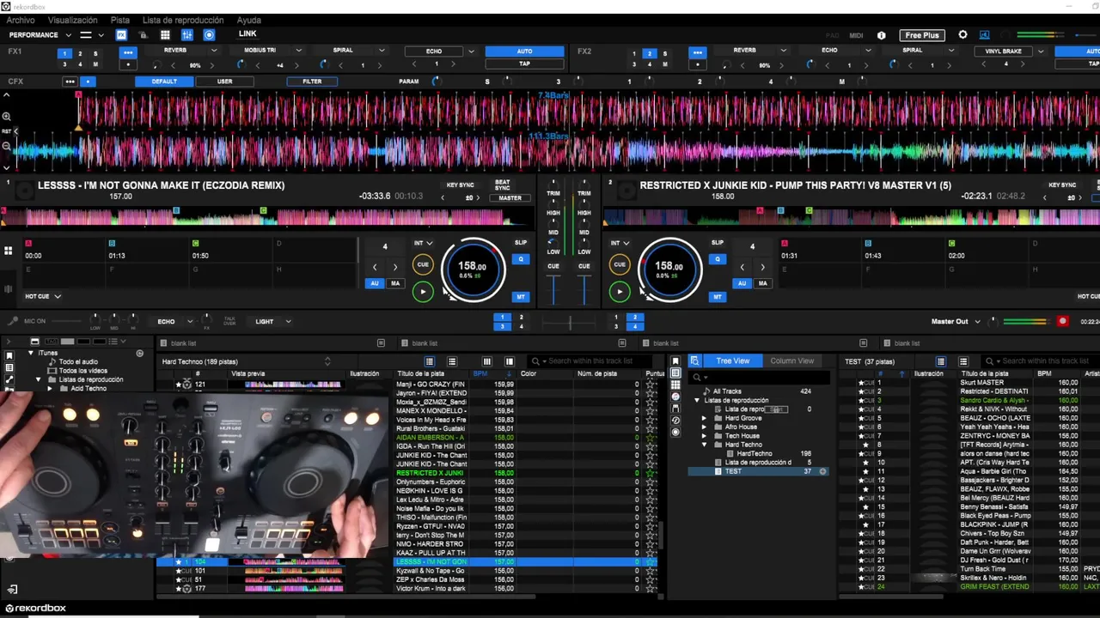Click deck 1 beat loop right arrow
This screenshot has width=1100, height=618.
[395, 268]
